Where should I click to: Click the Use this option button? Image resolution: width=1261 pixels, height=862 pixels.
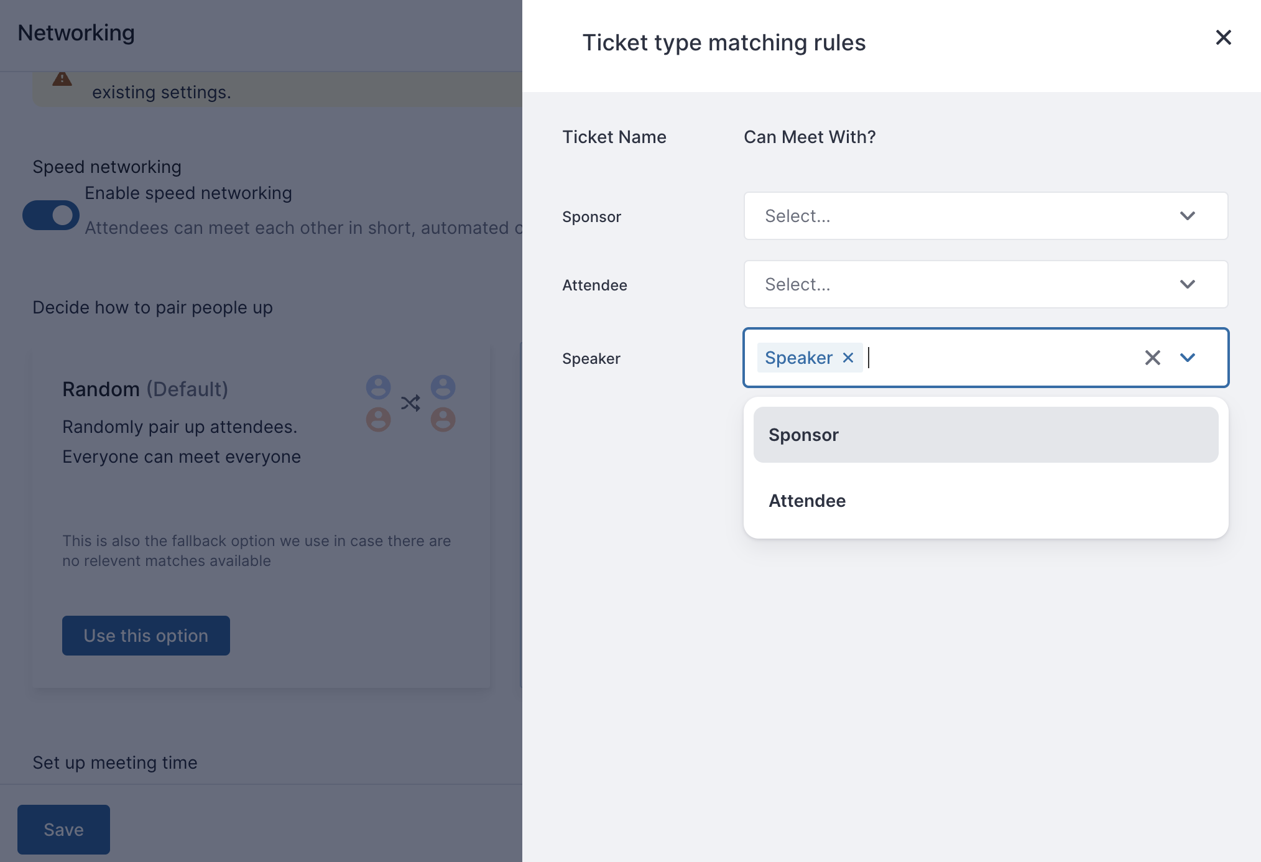pyautogui.click(x=146, y=636)
